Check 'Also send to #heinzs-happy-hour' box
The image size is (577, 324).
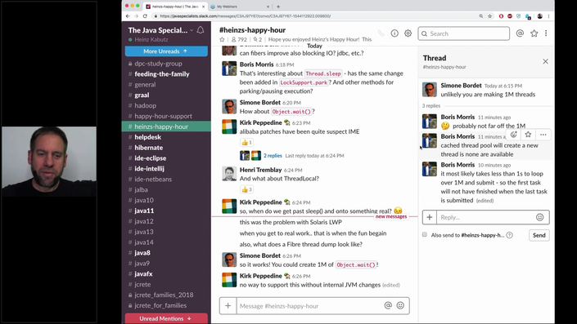click(425, 234)
